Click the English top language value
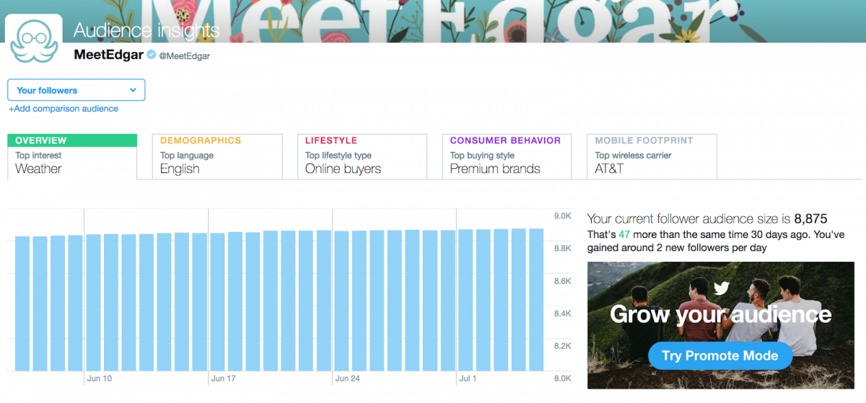The image size is (866, 403). [x=180, y=169]
